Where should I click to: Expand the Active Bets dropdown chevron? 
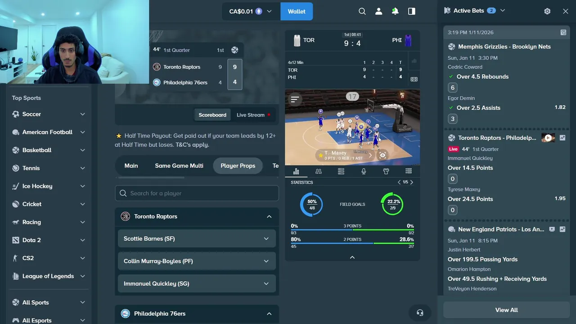pos(503,10)
